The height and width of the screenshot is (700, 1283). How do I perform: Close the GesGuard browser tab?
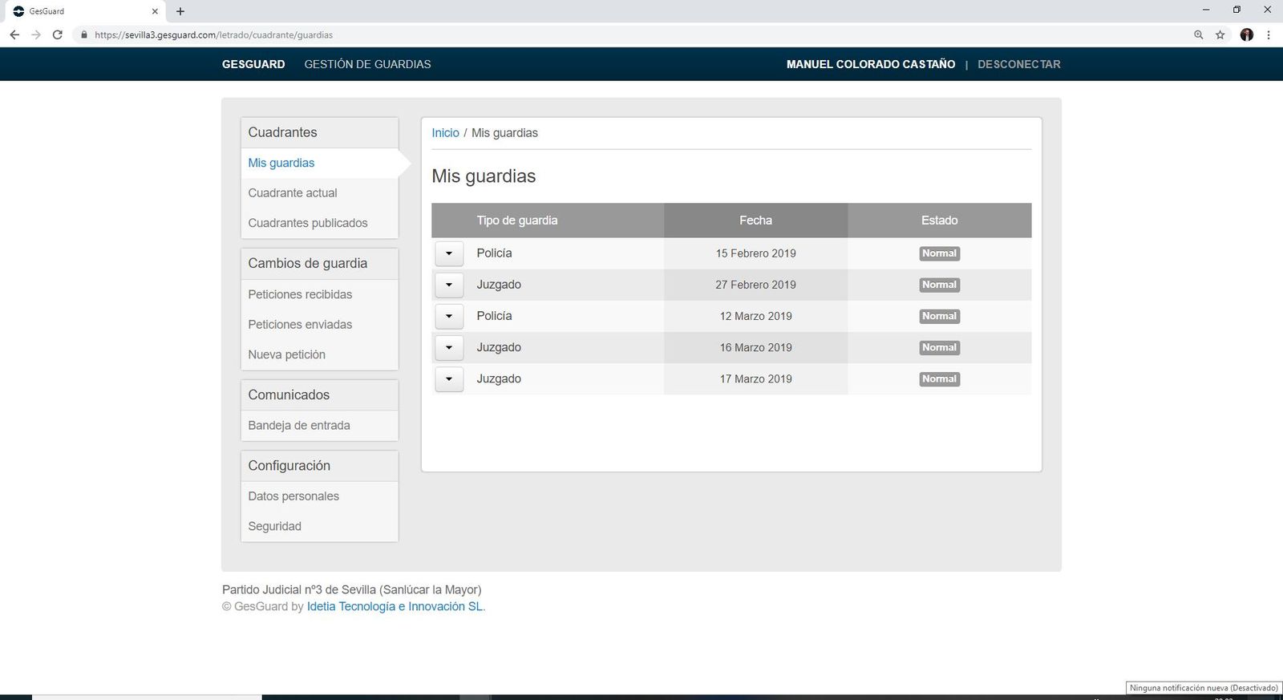coord(155,11)
